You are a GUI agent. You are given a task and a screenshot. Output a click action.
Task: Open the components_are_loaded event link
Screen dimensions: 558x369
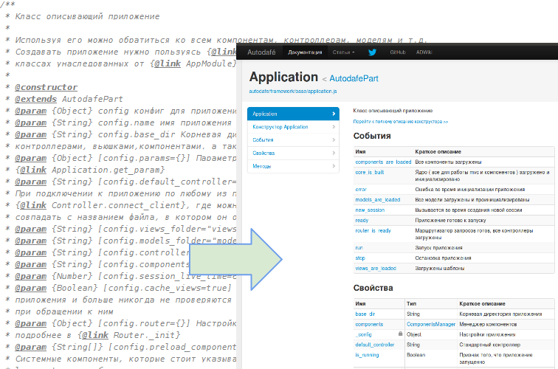point(383,162)
